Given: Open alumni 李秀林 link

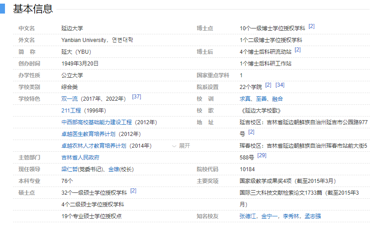Looking at the screenshot, I should coord(291,216).
